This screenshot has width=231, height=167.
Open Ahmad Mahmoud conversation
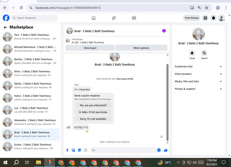click(x=30, y=49)
